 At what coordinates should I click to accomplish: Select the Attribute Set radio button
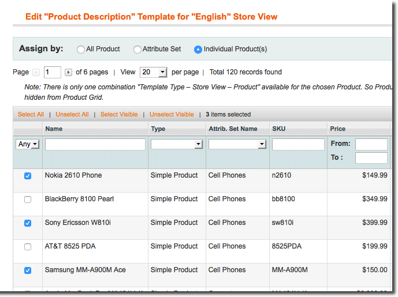point(137,50)
